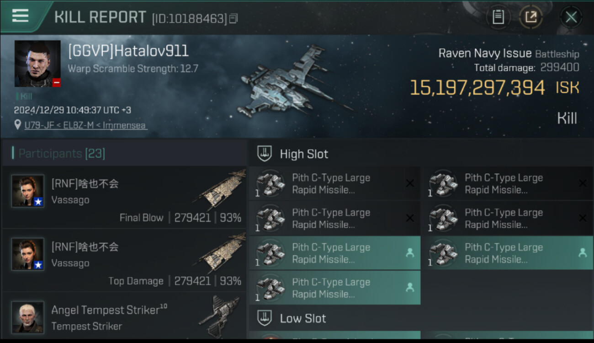Open Angel Tempest Striker portrait

coord(28,317)
